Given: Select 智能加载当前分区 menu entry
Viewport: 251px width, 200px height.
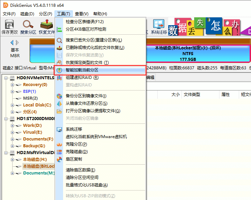Looking at the screenshot, I should pyautogui.click(x=100, y=70).
